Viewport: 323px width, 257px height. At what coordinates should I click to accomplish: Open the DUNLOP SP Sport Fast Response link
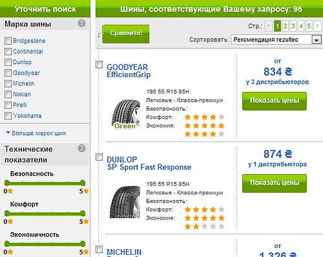point(149,163)
